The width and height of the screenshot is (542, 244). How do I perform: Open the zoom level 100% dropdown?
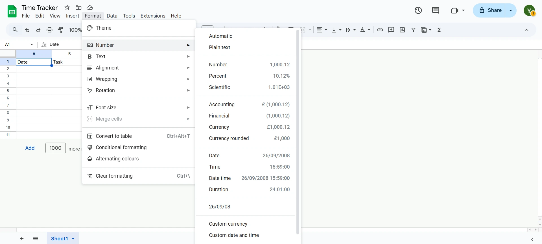point(75,30)
